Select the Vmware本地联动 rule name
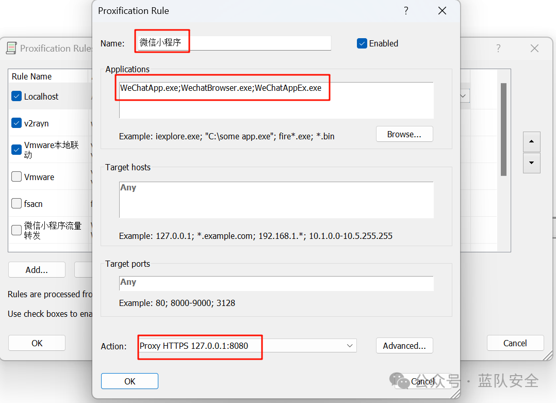 52,150
